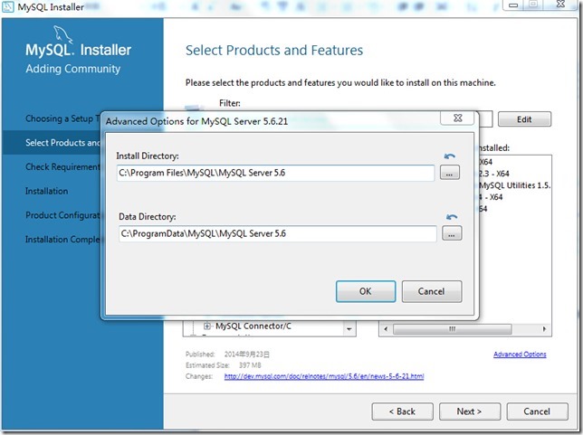Click inside the Data Directory path field
Viewport: 583px width, 435px height.
(276, 233)
